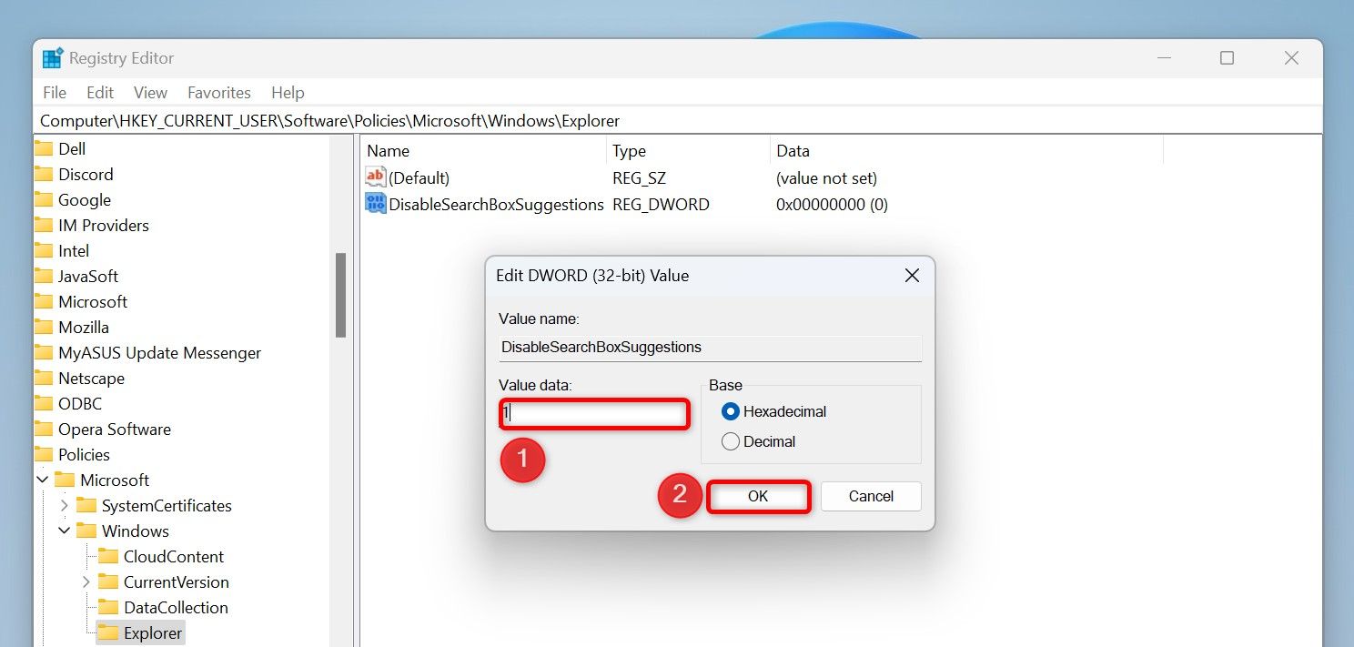Click the registry path address bar
1354x647 pixels.
(x=678, y=120)
